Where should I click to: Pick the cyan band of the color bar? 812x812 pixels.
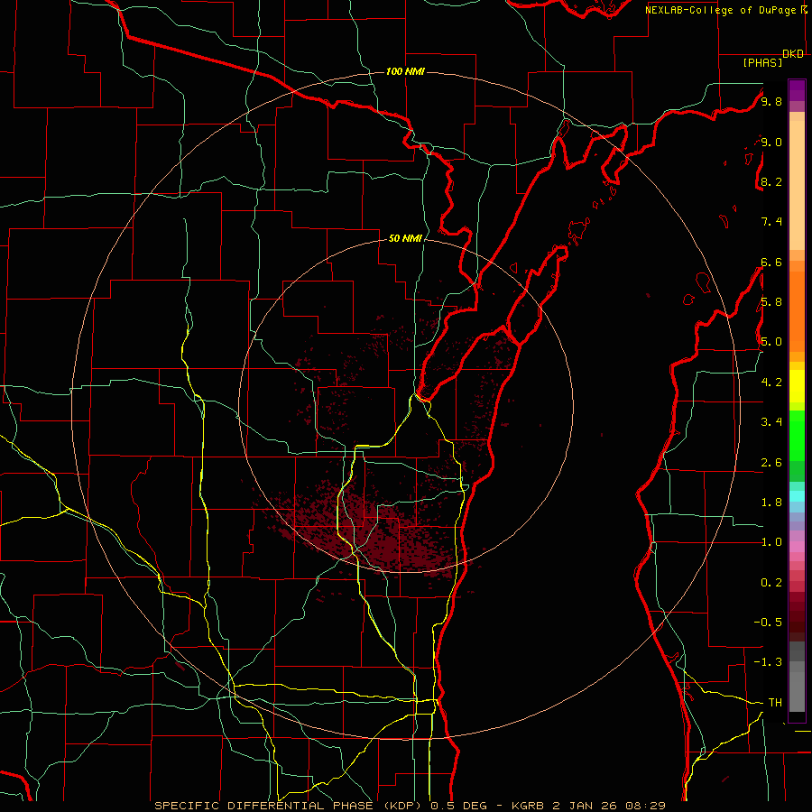point(797,495)
